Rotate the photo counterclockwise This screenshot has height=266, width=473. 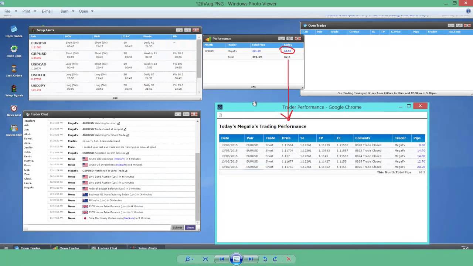[265, 259]
